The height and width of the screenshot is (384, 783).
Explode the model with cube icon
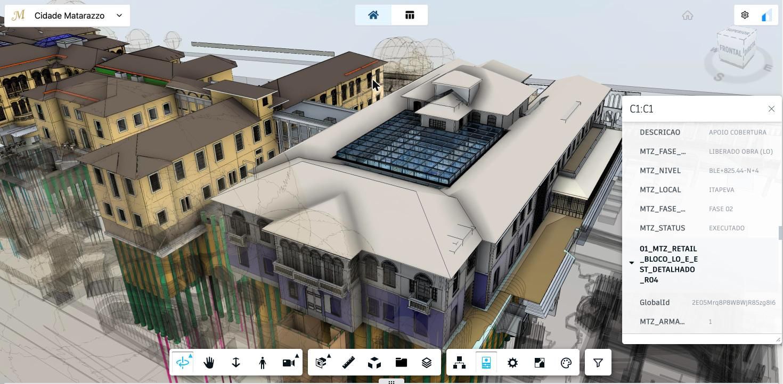click(x=374, y=363)
